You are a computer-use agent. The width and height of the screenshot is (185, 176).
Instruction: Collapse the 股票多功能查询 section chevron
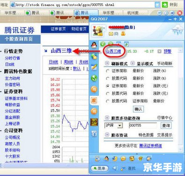[x=107, y=117]
